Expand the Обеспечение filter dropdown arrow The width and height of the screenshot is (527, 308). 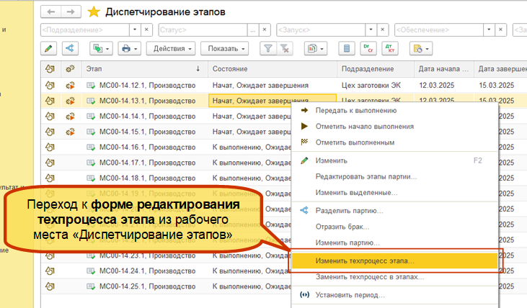[489, 30]
